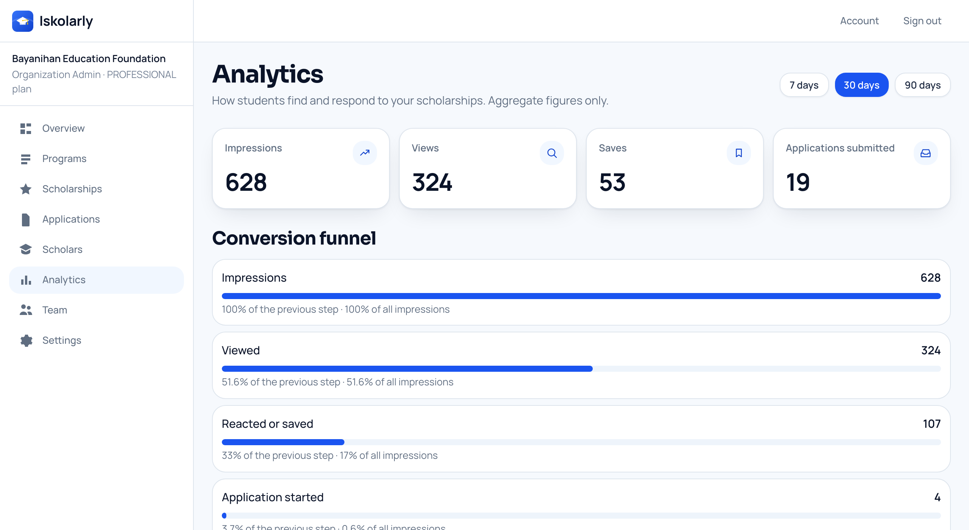Click the 107 count in Reacted or saved
This screenshot has height=530, width=969.
932,424
